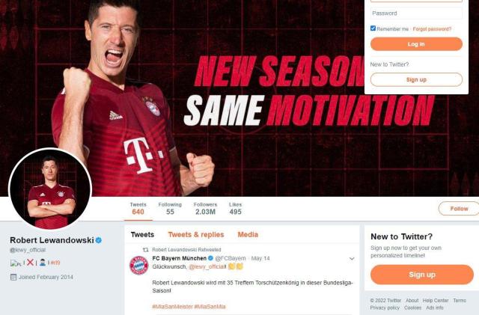Screen dimensions: 479x315
Task: Click Sign up in New to Twitter panel
Action: point(421,275)
